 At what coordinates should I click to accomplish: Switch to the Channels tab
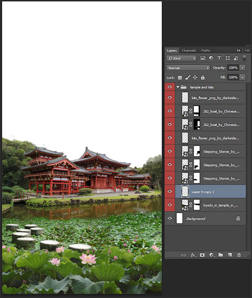(x=189, y=50)
